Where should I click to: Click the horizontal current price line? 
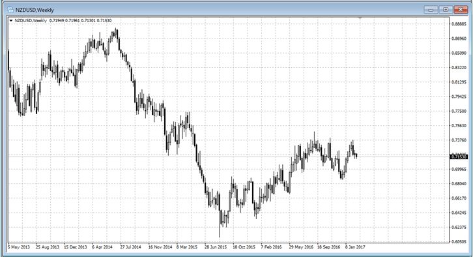coord(229,157)
